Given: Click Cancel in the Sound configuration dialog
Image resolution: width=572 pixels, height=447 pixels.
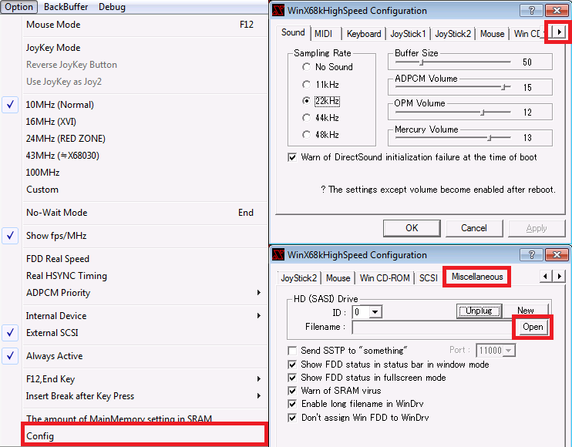Looking at the screenshot, I should click(x=474, y=228).
